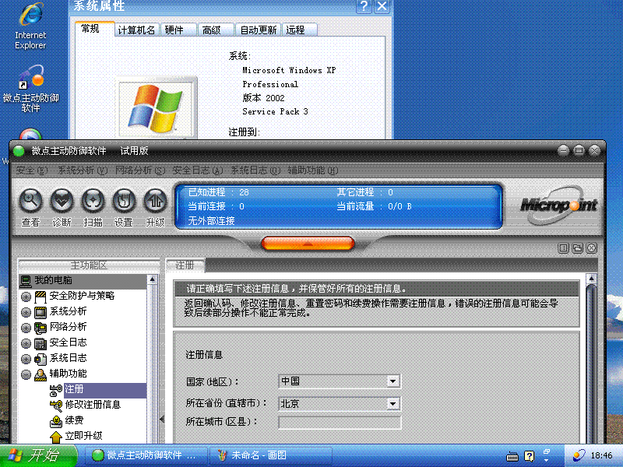Screen dimensions: 623x467
Task: Click the tree pane scroll-up arrow
Action: click(152, 279)
